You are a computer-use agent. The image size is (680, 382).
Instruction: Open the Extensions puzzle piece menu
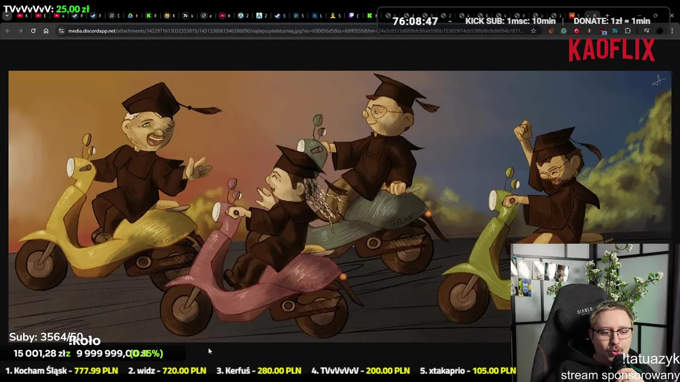(627, 31)
